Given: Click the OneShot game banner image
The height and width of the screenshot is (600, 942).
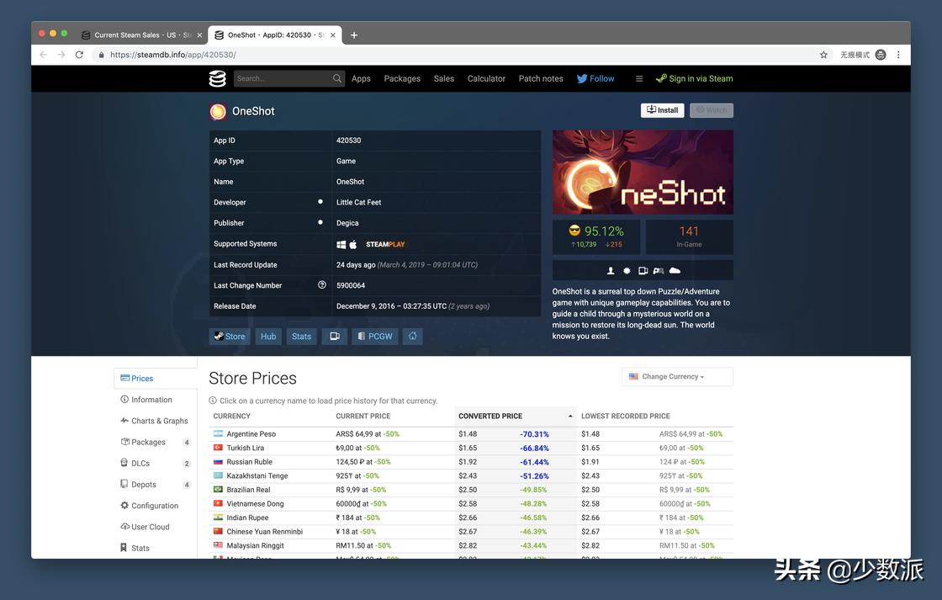Looking at the screenshot, I should [643, 172].
